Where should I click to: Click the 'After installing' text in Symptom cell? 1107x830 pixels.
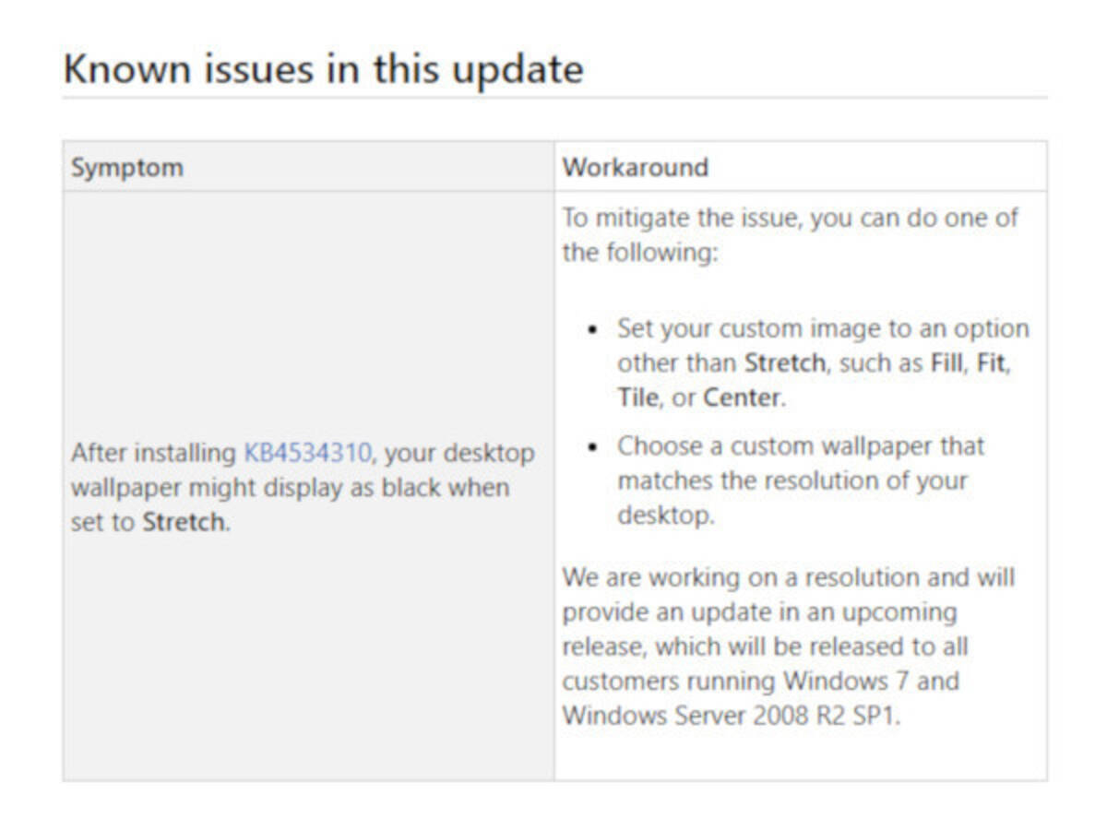[x=153, y=454]
